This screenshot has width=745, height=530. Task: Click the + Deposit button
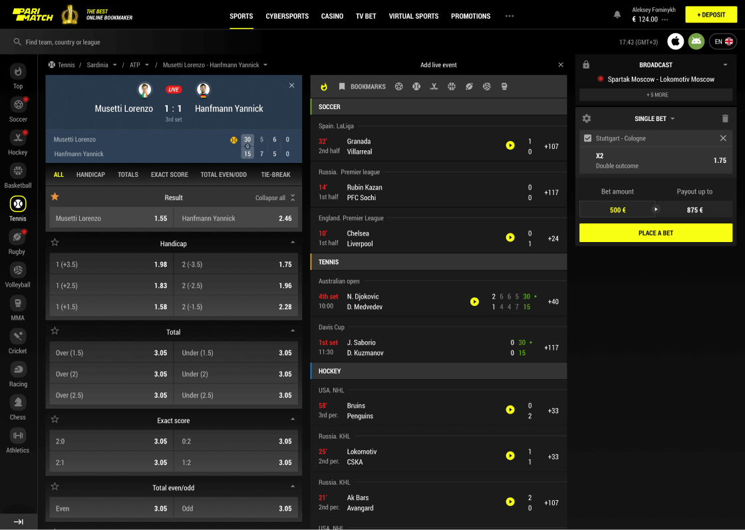point(711,15)
